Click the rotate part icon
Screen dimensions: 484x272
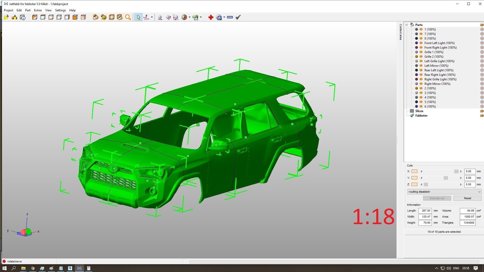pyautogui.click(x=168, y=17)
